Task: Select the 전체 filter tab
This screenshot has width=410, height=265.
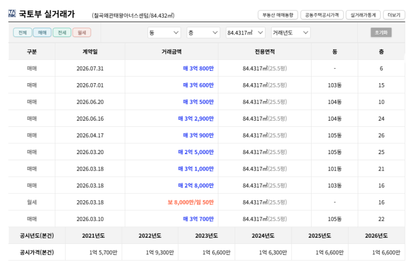Action: (x=23, y=32)
